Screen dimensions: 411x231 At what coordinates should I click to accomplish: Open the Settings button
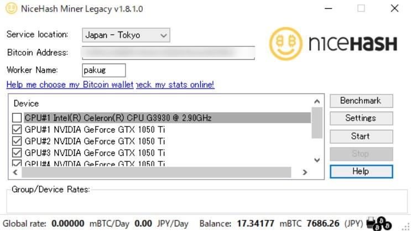tap(361, 118)
